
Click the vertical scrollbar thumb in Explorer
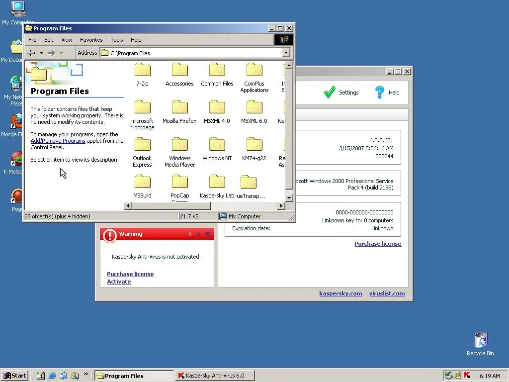click(289, 129)
